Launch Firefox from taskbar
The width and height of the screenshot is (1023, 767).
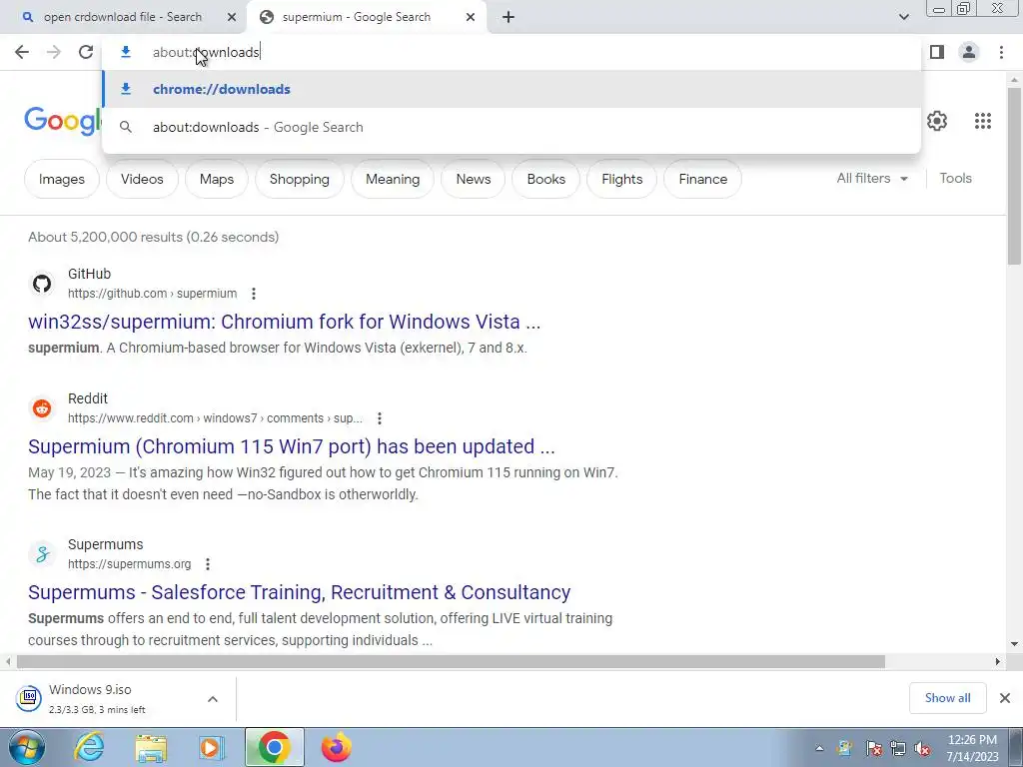click(336, 747)
